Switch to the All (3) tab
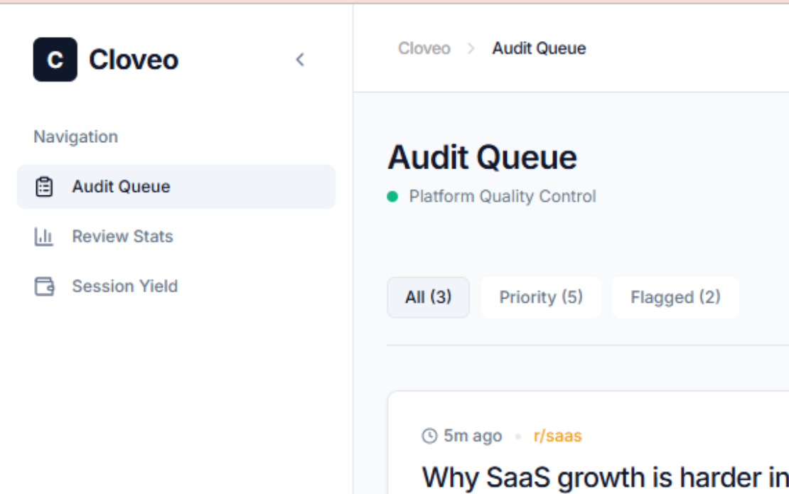 (x=428, y=297)
